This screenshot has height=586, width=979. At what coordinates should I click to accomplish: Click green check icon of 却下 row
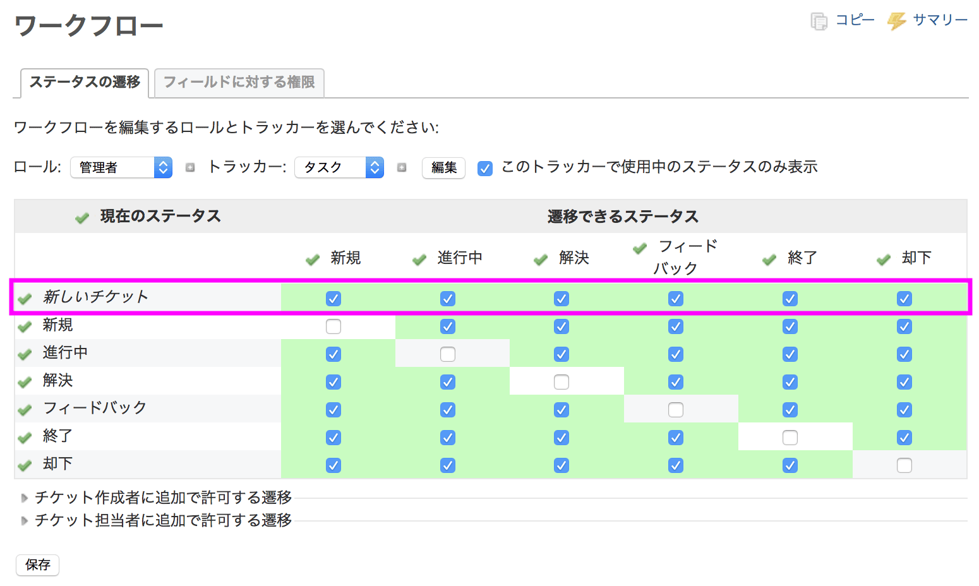coord(25,465)
